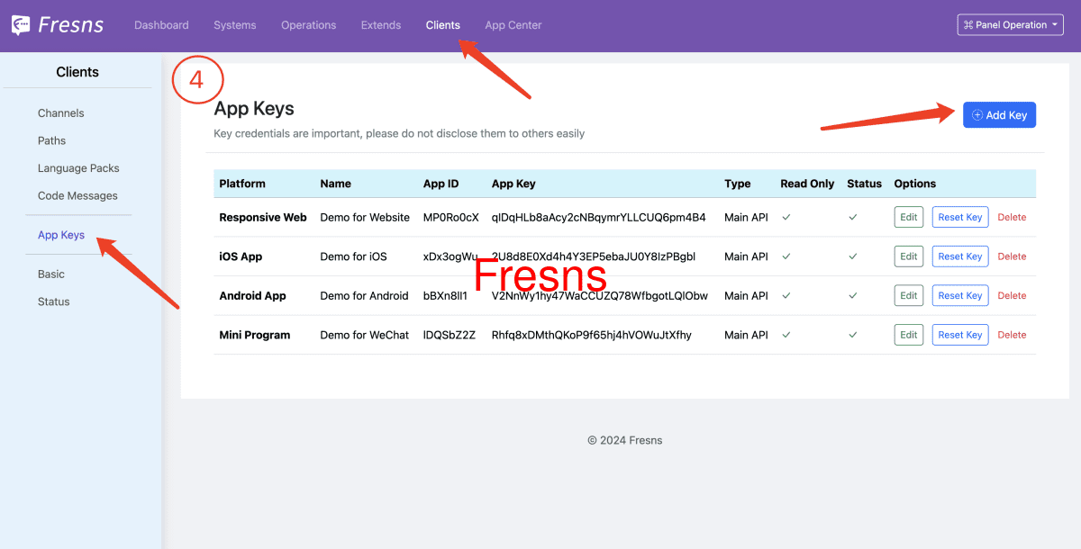Edit the Demo for Website key
Screen dimensions: 1081x549
[908, 217]
